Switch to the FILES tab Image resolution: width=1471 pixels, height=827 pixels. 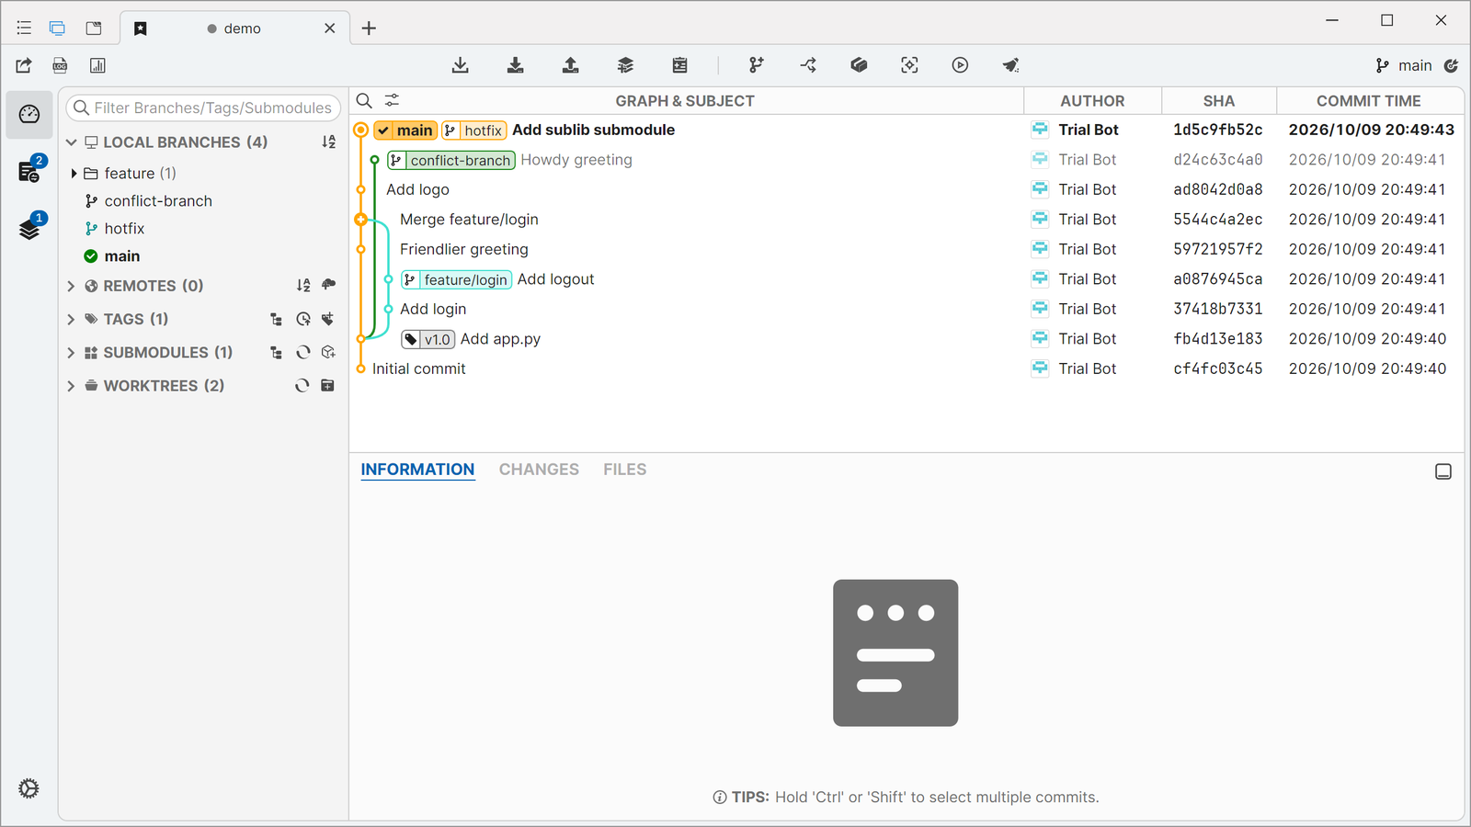(x=625, y=470)
